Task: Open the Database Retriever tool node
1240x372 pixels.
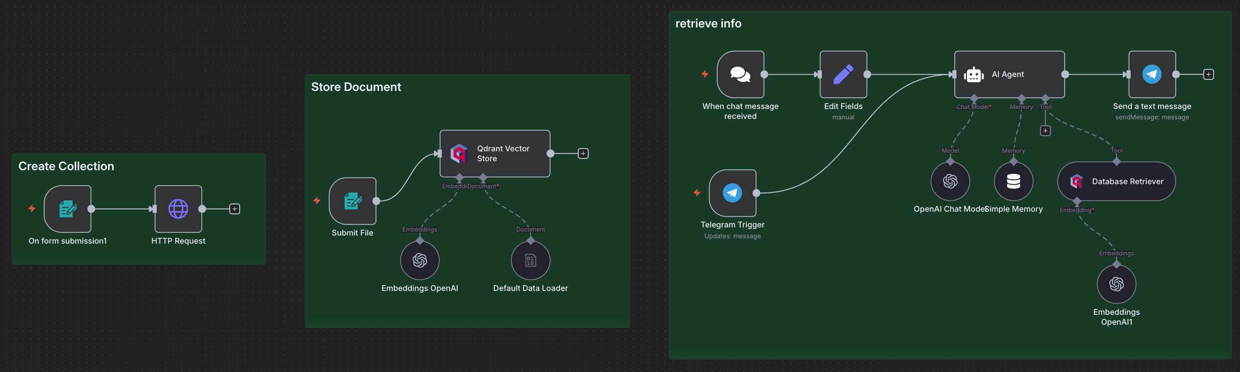Action: pos(1116,181)
